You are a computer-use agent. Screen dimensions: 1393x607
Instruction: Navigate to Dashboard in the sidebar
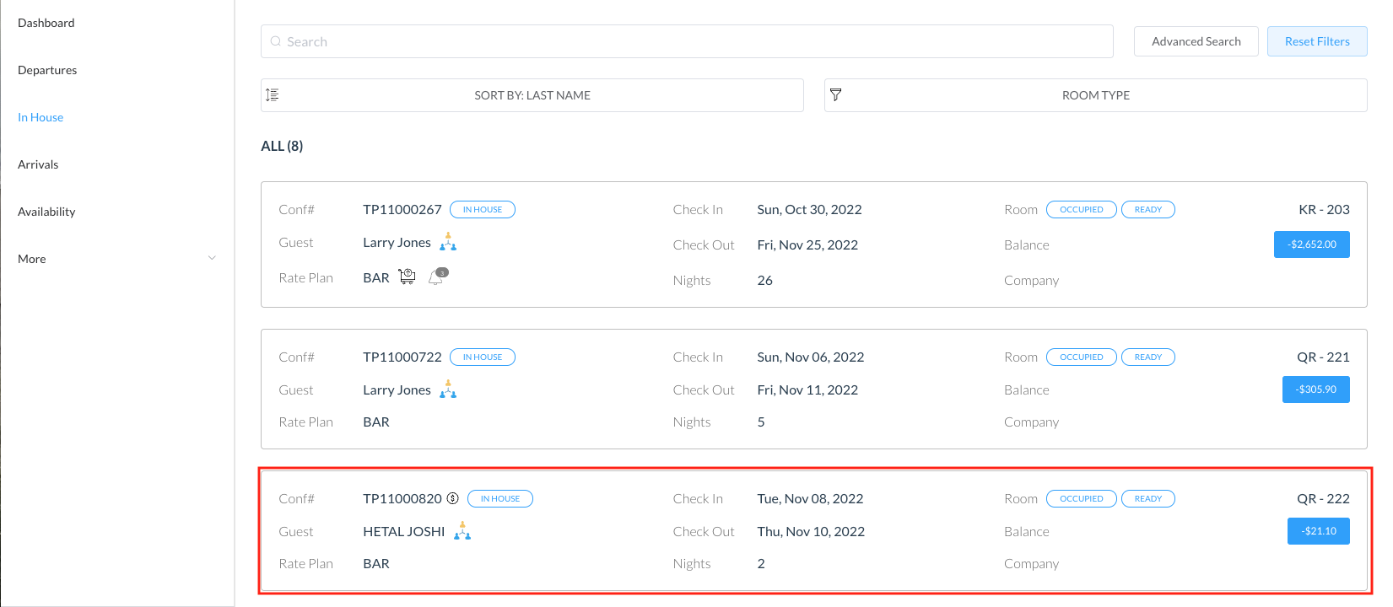(46, 23)
